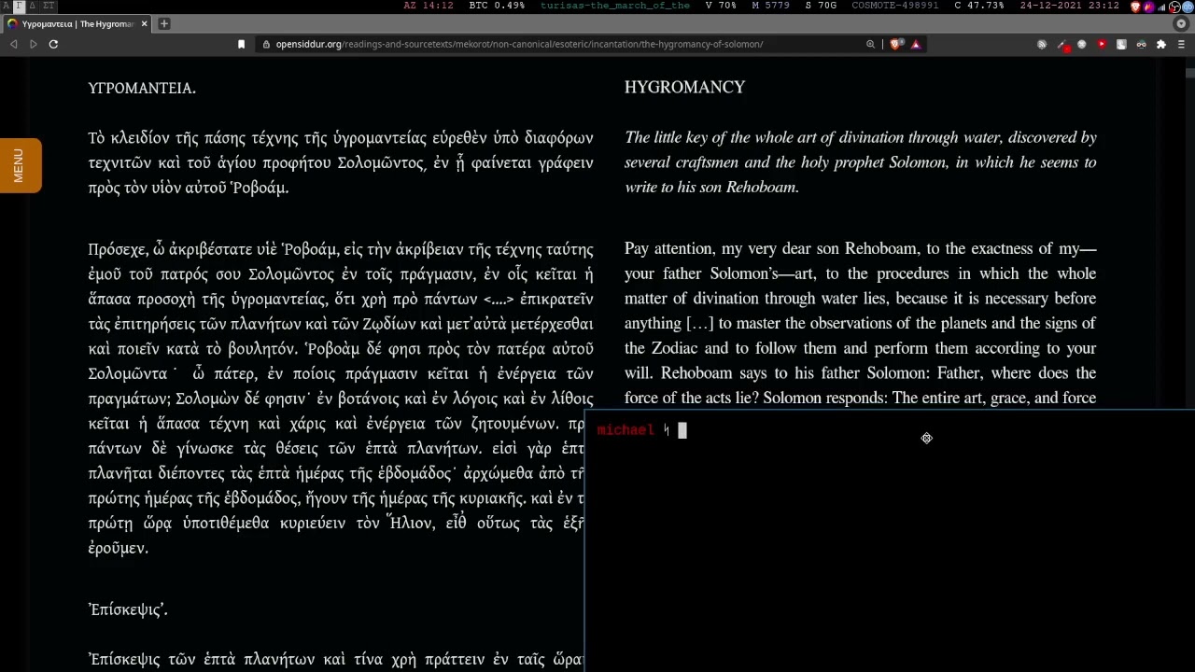Viewport: 1195px width, 672px height.
Task: Open the zoom level indicator
Action: 870,44
